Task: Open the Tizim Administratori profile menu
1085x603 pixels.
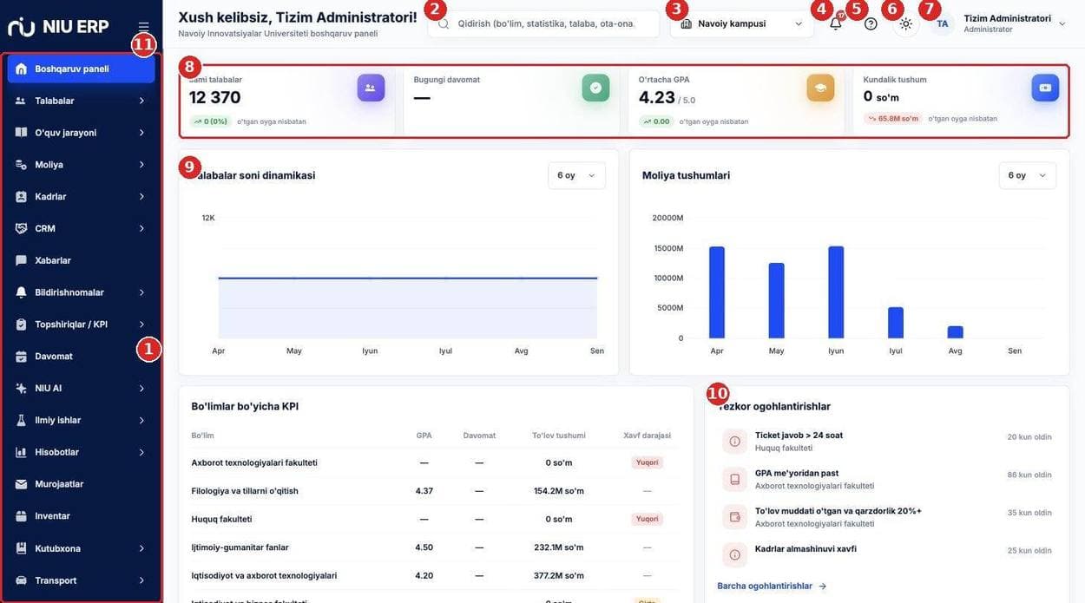Action: click(999, 23)
